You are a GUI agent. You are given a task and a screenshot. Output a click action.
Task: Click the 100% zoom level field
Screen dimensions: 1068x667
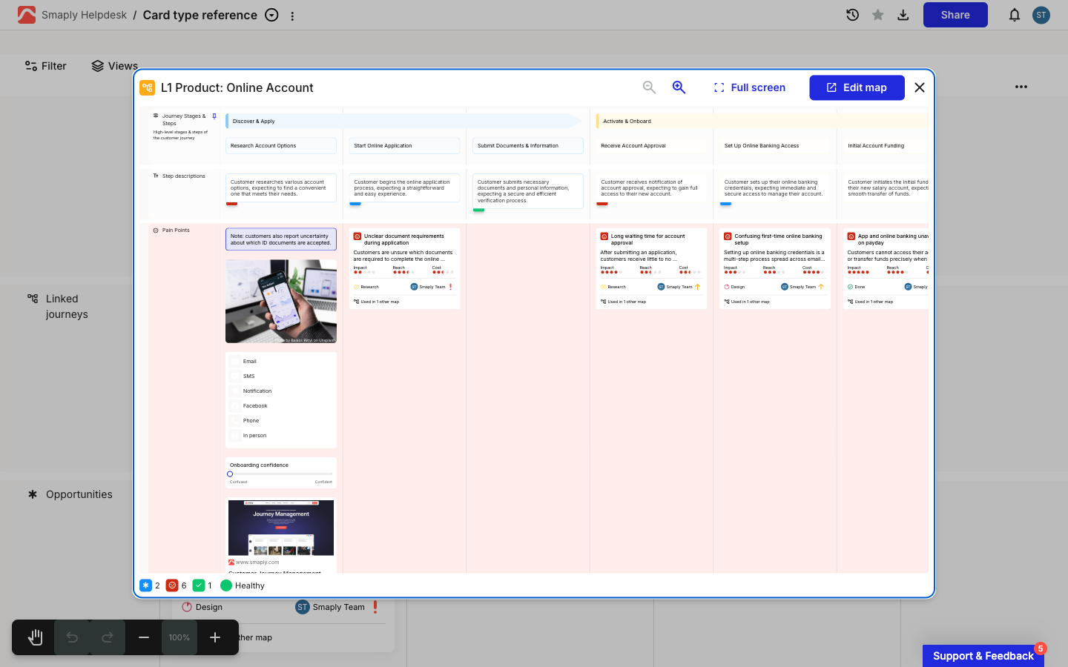[179, 637]
